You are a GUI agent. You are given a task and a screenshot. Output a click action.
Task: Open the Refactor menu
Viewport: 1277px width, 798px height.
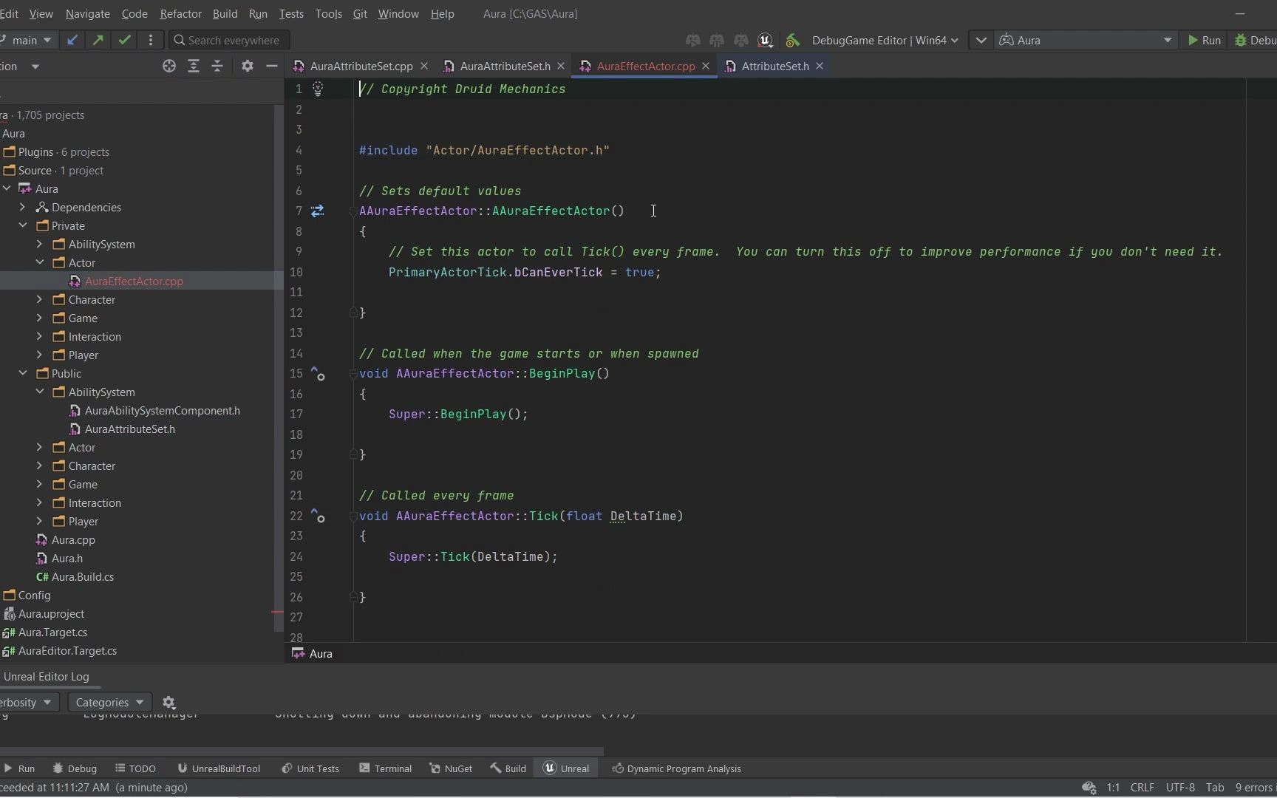tap(180, 13)
